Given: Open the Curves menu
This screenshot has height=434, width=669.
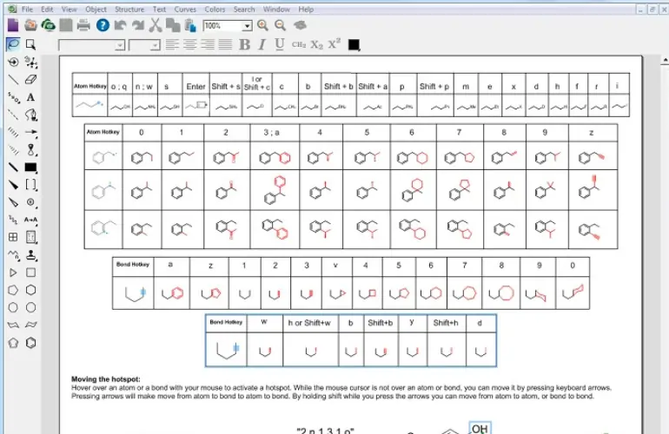Looking at the screenshot, I should tap(185, 9).
